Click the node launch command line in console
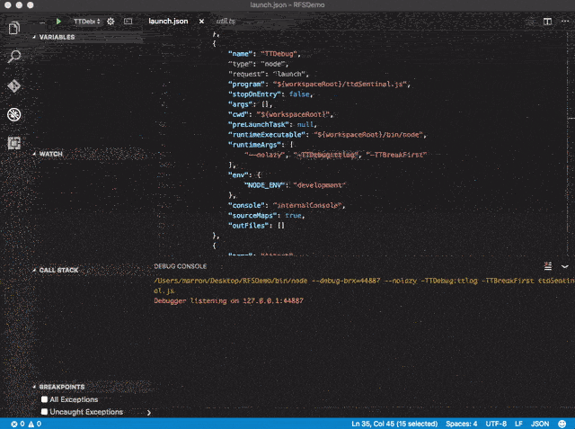Image resolution: width=575 pixels, height=429 pixels. click(364, 285)
